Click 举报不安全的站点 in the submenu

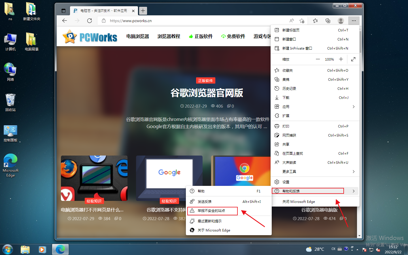229,211
